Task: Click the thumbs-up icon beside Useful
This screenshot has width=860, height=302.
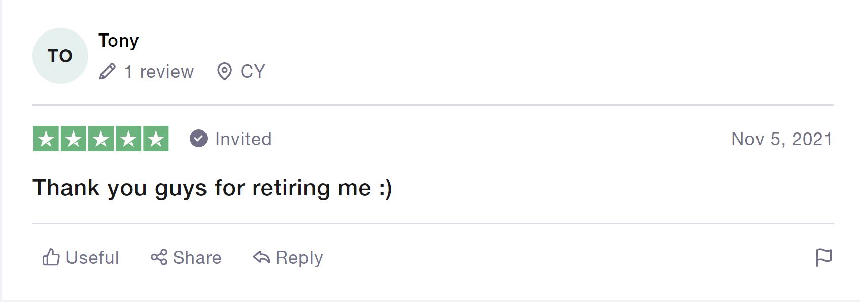Action: [51, 257]
